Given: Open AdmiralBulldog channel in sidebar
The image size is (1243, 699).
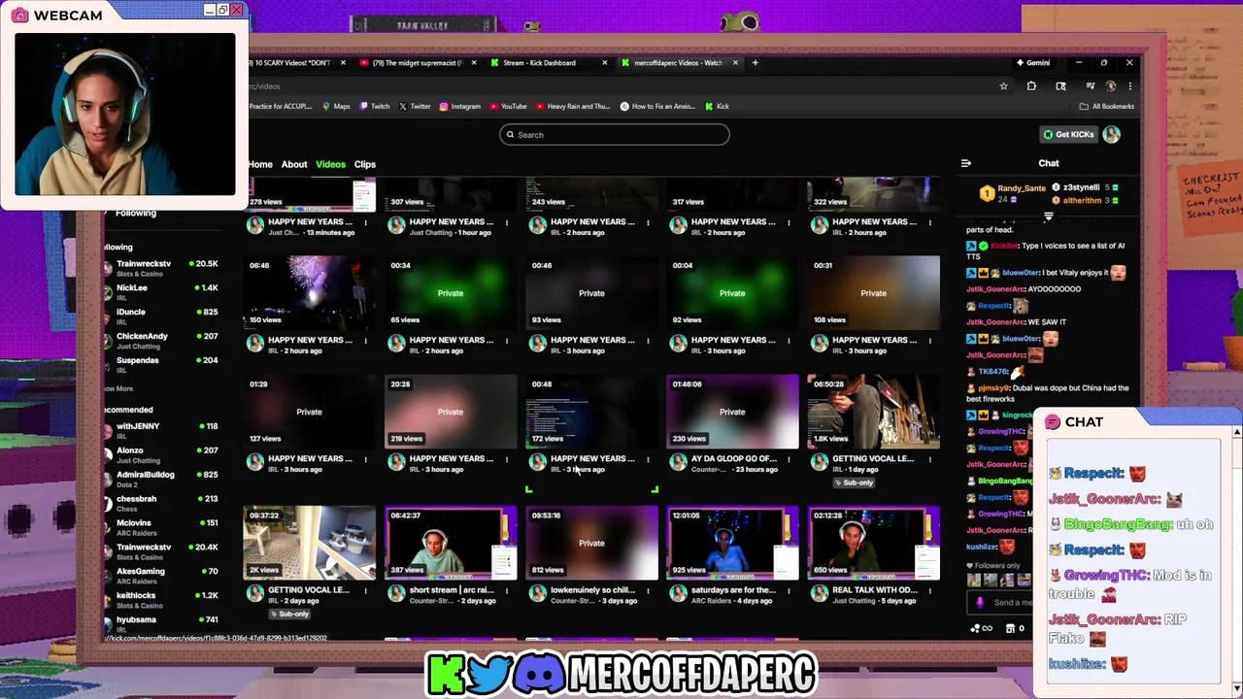Looking at the screenshot, I should (160, 479).
